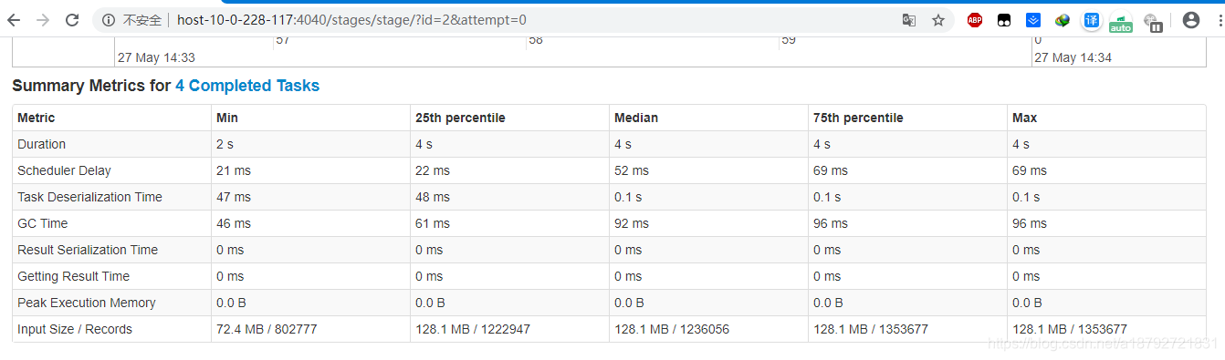Click the address bar URL
This screenshot has height=360, width=1225.
tap(351, 20)
